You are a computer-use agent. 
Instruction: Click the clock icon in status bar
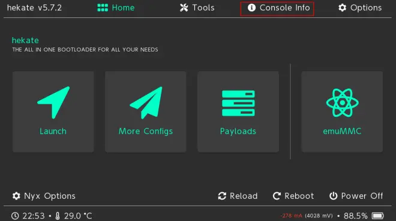click(x=15, y=216)
